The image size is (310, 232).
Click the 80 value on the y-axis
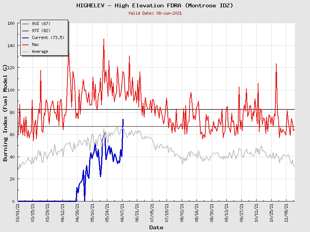pos(12,113)
